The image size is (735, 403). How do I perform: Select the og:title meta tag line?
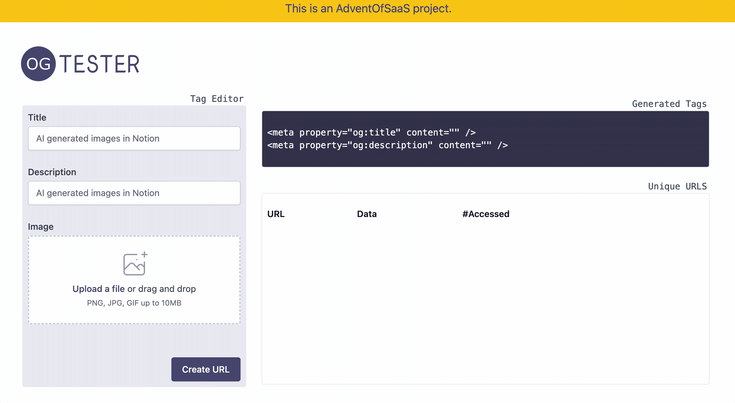pos(371,132)
